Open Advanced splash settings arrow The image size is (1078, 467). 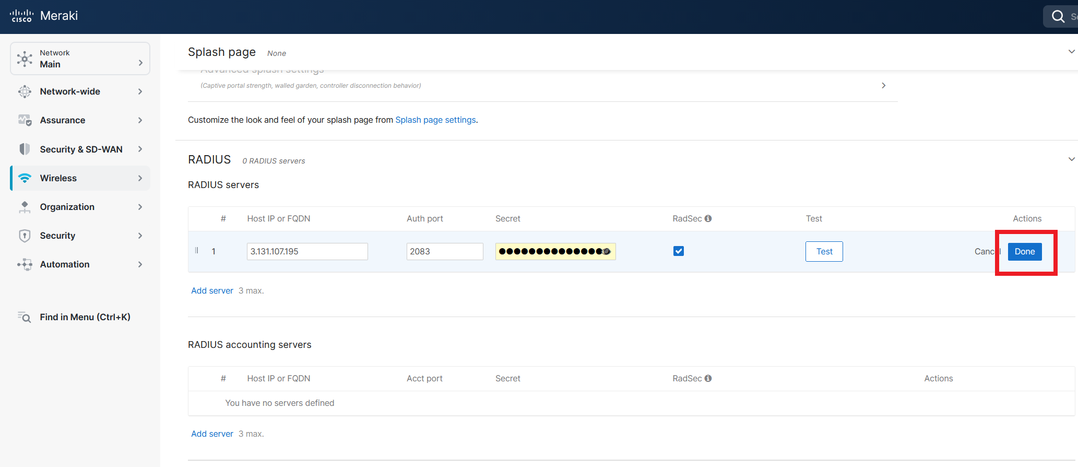pyautogui.click(x=883, y=85)
